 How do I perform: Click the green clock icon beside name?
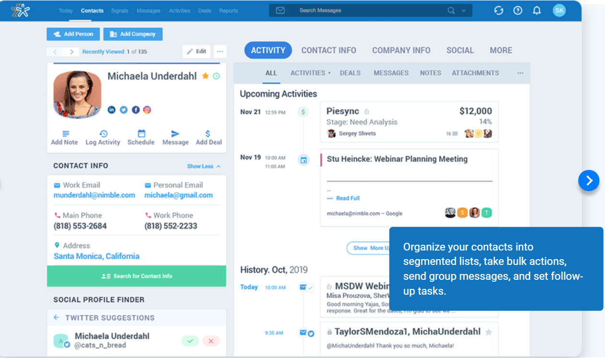pyautogui.click(x=217, y=76)
